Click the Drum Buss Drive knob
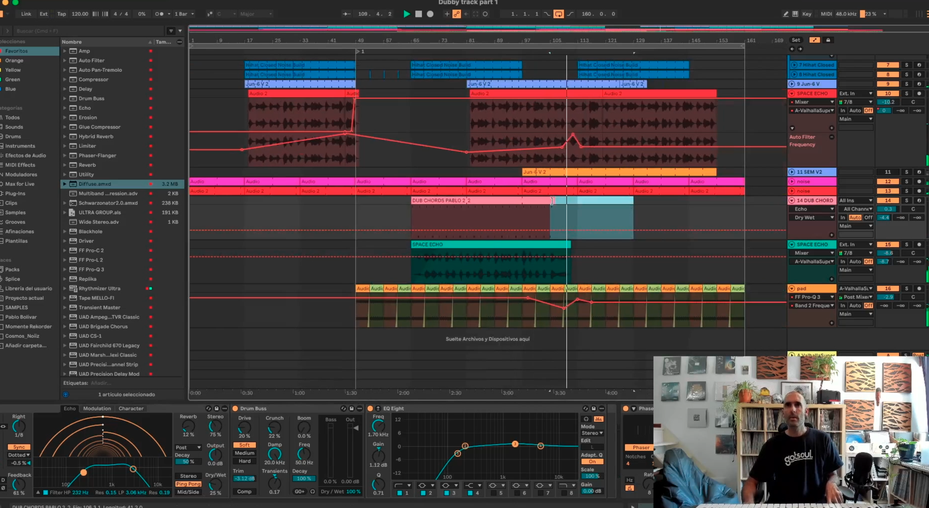This screenshot has width=929, height=508. [x=245, y=428]
